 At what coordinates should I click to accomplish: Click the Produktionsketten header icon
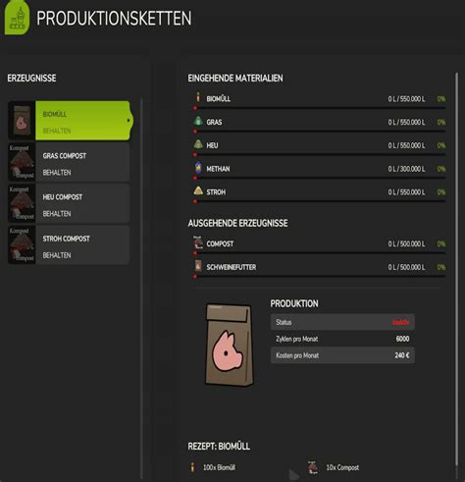pos(17,18)
